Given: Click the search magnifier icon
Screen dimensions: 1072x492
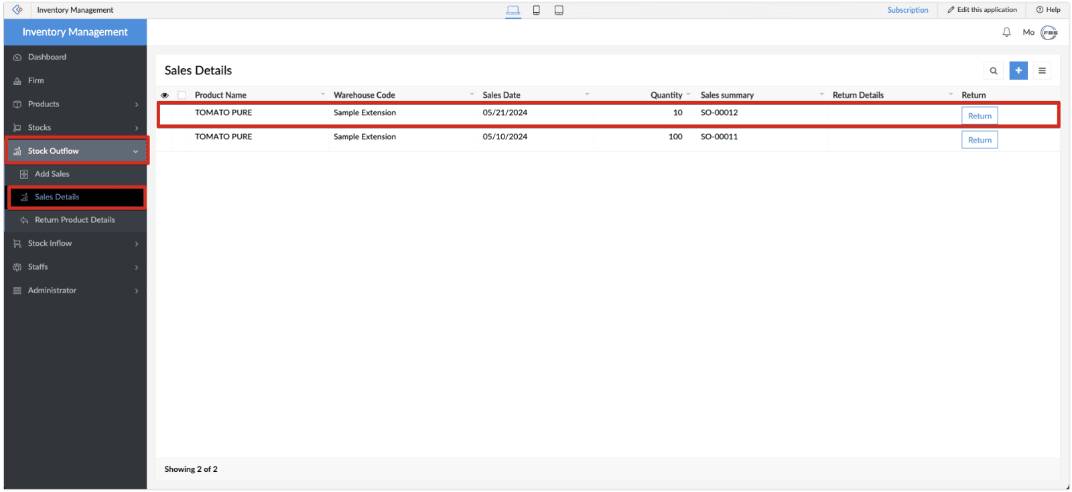Looking at the screenshot, I should tap(994, 70).
